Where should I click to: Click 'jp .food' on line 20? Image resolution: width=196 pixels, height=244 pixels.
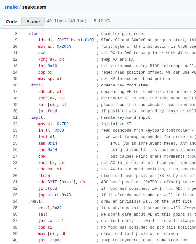(x=48, y=111)
